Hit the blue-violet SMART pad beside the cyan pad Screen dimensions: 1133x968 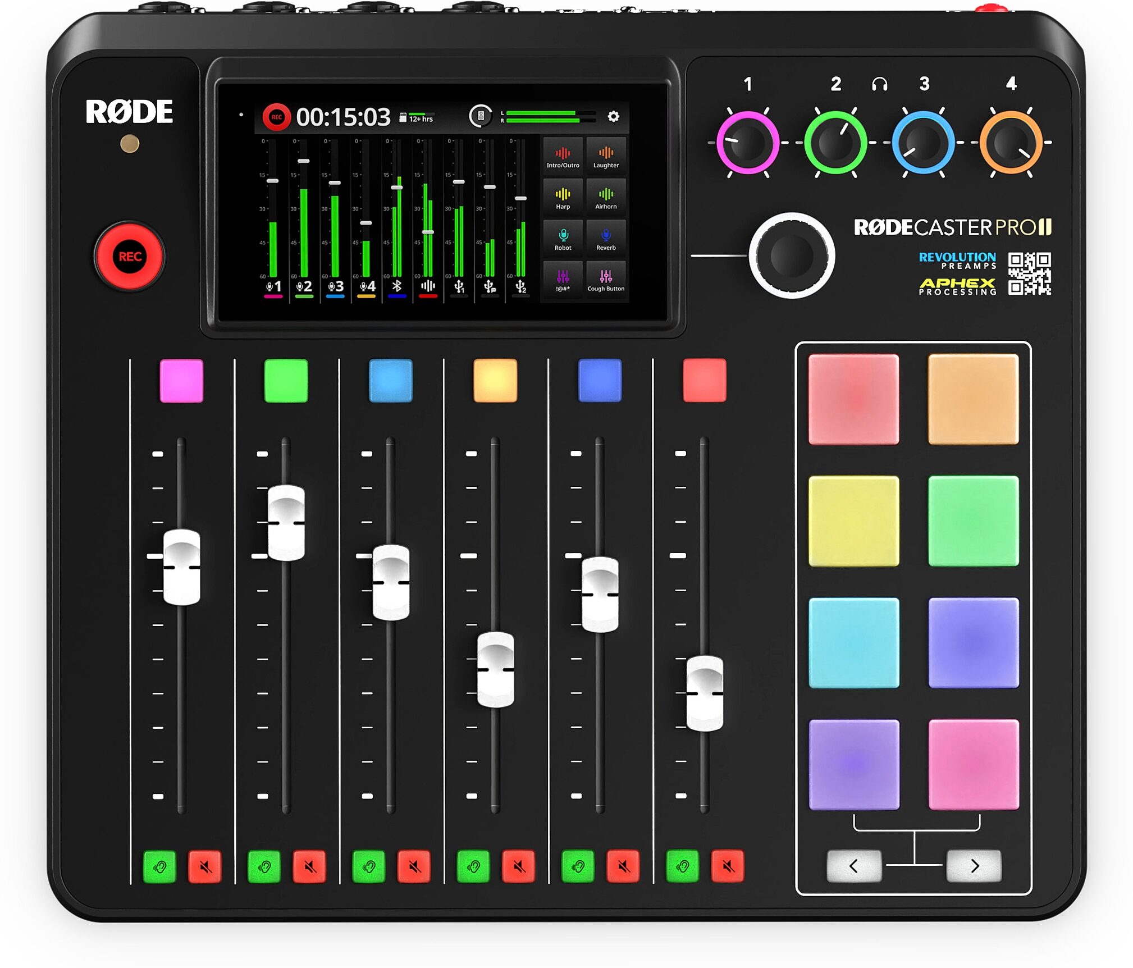click(974, 643)
